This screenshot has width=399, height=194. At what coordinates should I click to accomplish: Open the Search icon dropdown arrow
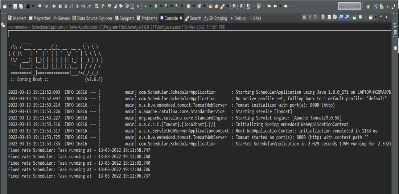[227, 6]
